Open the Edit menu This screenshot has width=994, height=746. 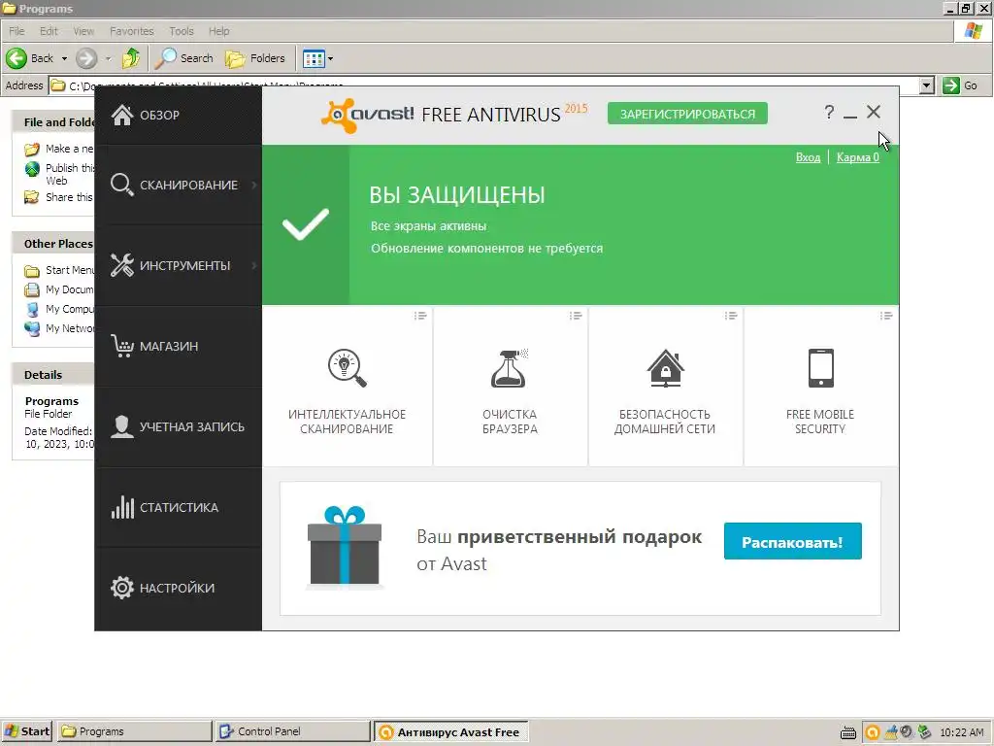click(x=49, y=31)
